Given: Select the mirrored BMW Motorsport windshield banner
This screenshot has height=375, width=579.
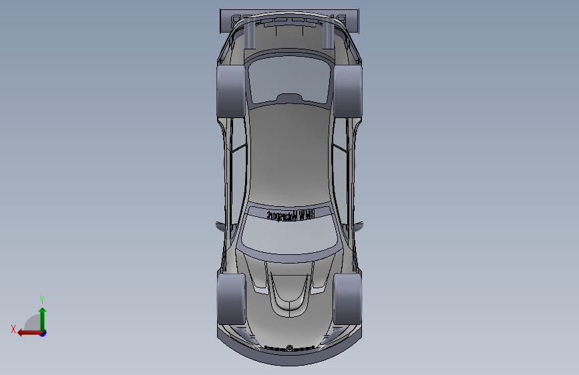Looking at the screenshot, I should coord(291,214).
